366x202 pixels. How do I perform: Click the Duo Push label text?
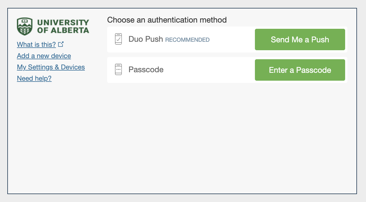[x=145, y=39]
